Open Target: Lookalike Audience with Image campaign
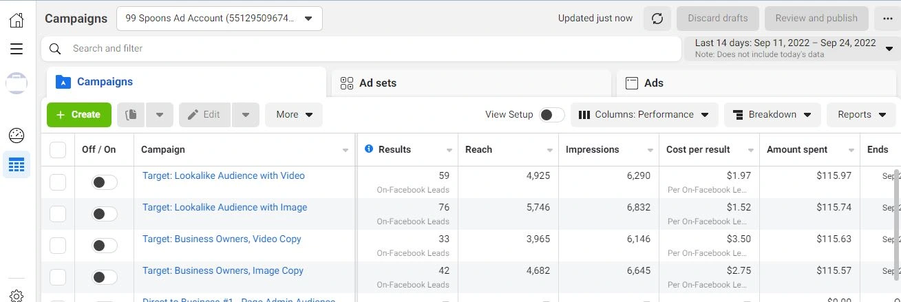The width and height of the screenshot is (901, 302). [x=225, y=207]
